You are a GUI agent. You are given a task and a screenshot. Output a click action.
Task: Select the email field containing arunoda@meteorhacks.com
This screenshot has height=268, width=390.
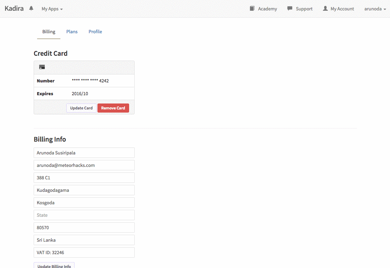(84, 165)
